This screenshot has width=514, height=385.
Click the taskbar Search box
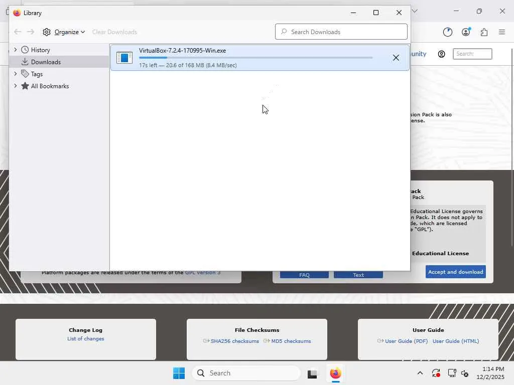click(246, 373)
